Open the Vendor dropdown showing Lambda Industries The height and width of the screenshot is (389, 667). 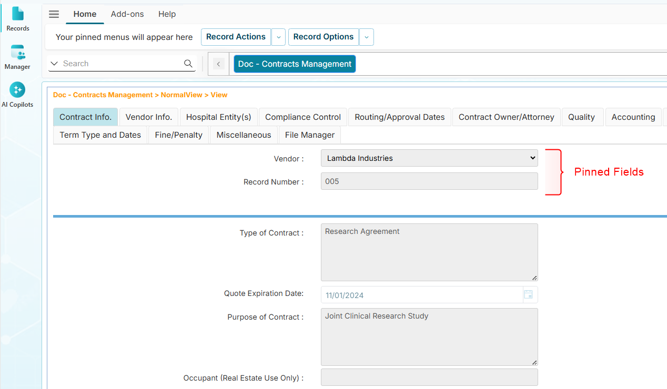429,158
